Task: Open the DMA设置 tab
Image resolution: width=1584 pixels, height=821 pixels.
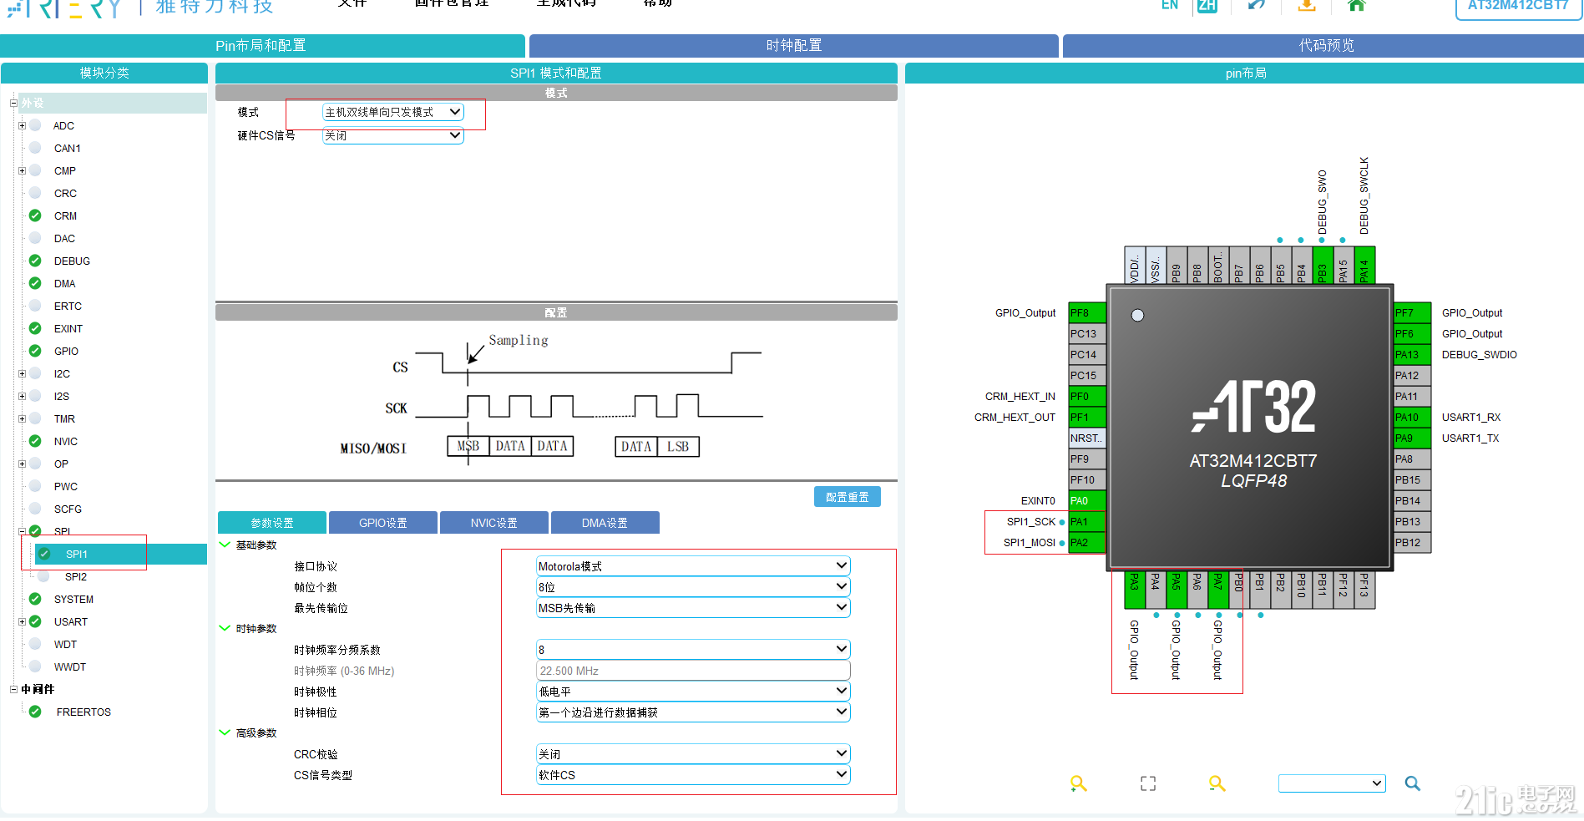Action: pyautogui.click(x=605, y=523)
